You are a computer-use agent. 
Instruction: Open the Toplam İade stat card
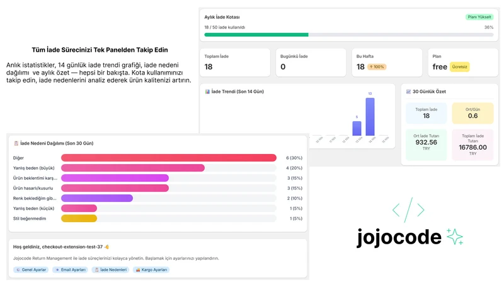pos(235,62)
